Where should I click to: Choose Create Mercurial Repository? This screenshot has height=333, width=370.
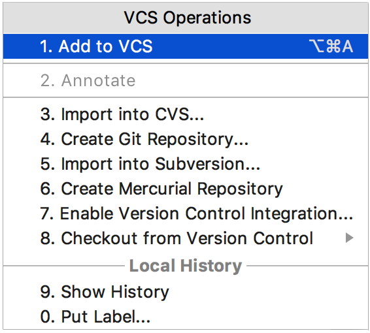(x=186, y=189)
